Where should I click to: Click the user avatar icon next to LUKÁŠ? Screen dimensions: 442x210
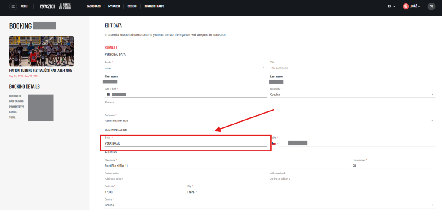pyautogui.click(x=406, y=6)
